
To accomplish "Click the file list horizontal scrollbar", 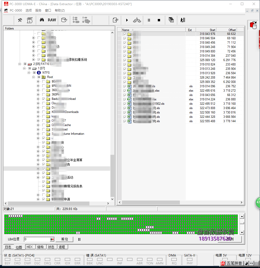I will [x=151, y=202].
